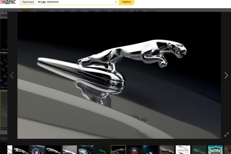Open the Тип filter dropdown

(x=58, y=11)
